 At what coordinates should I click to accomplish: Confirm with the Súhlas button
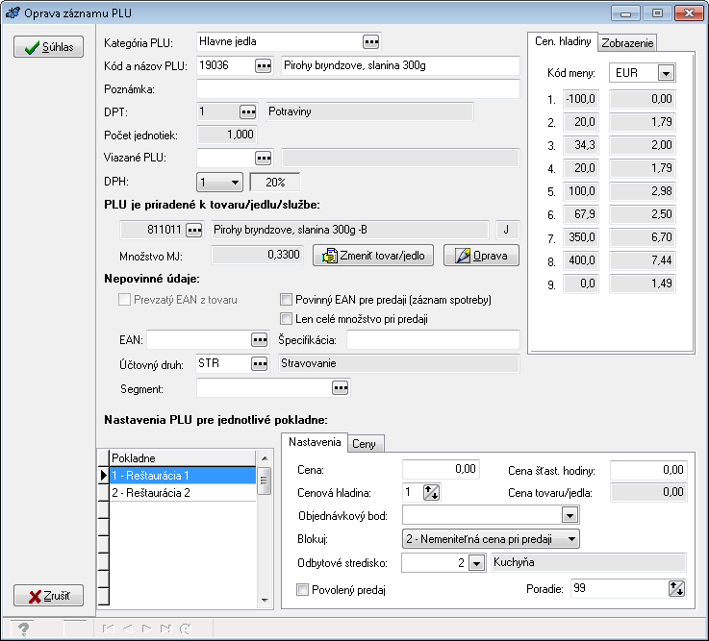click(48, 46)
